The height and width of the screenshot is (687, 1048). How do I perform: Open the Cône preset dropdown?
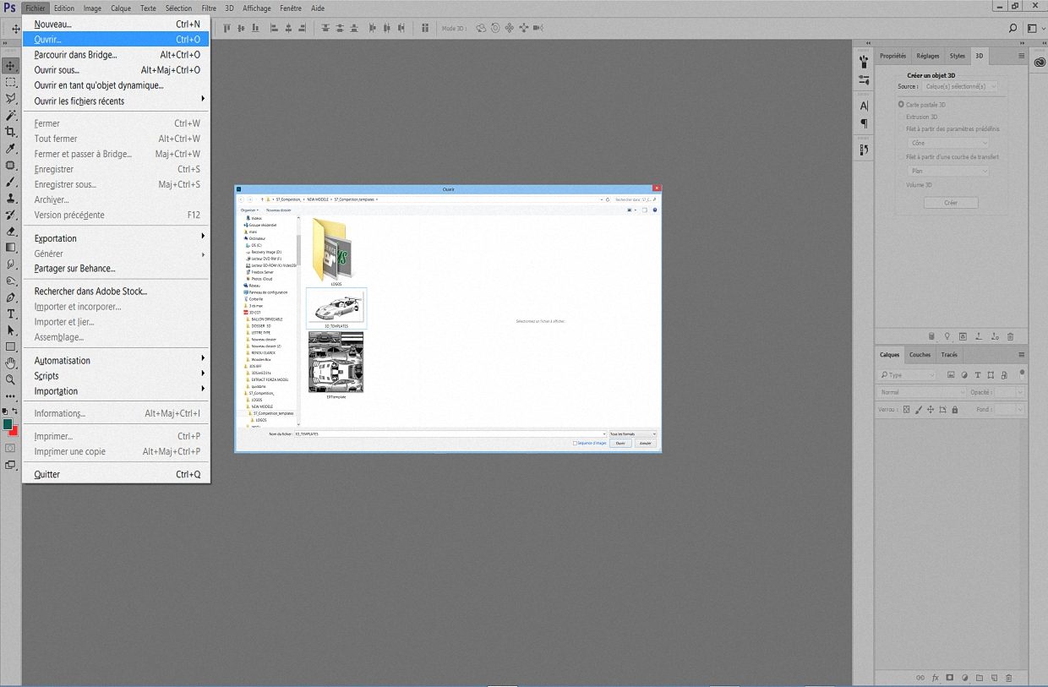coord(948,144)
